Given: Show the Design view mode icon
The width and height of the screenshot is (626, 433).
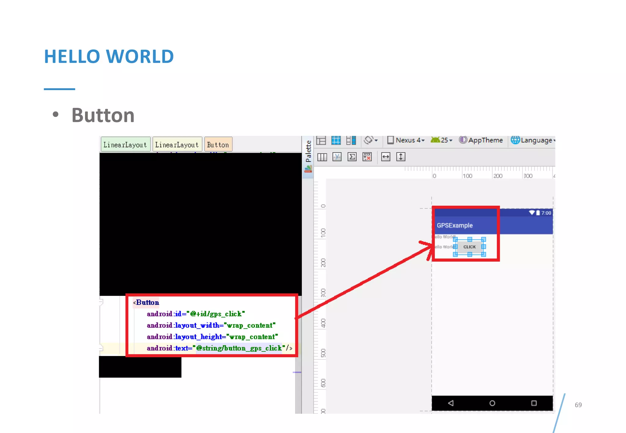Looking at the screenshot, I should point(321,140).
